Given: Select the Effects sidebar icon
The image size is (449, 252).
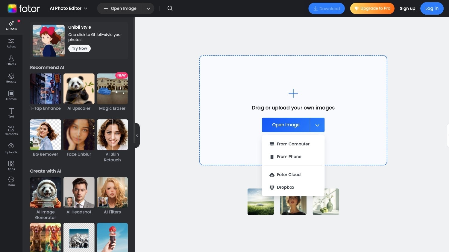Looking at the screenshot, I should 11,61.
